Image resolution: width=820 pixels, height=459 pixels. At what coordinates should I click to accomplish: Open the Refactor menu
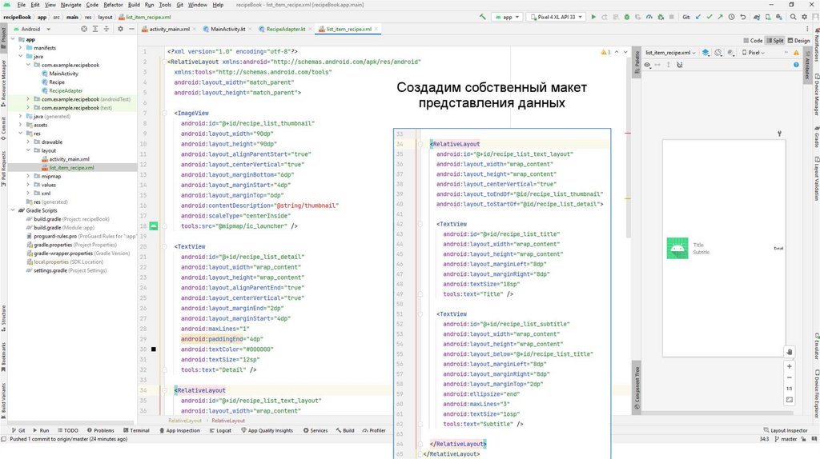113,5
